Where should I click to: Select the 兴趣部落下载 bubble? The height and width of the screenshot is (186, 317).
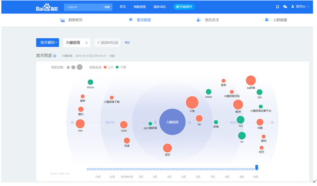tap(112, 98)
